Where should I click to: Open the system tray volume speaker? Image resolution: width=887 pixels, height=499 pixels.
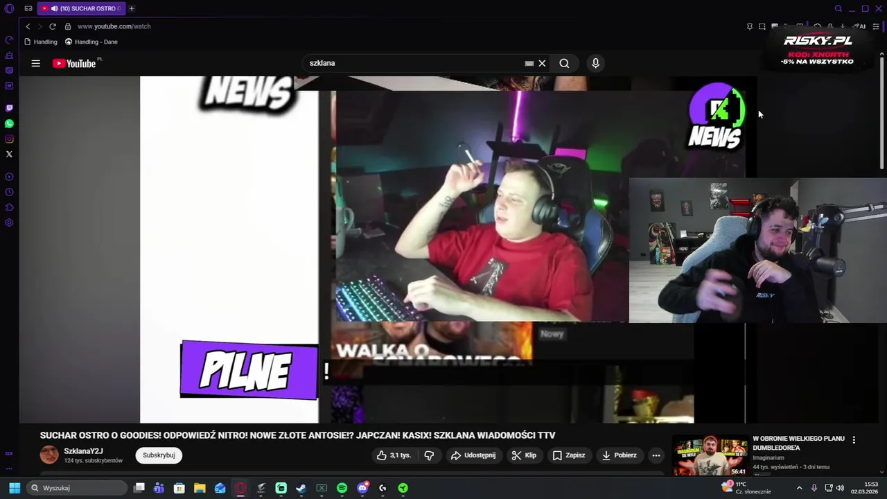tap(841, 488)
